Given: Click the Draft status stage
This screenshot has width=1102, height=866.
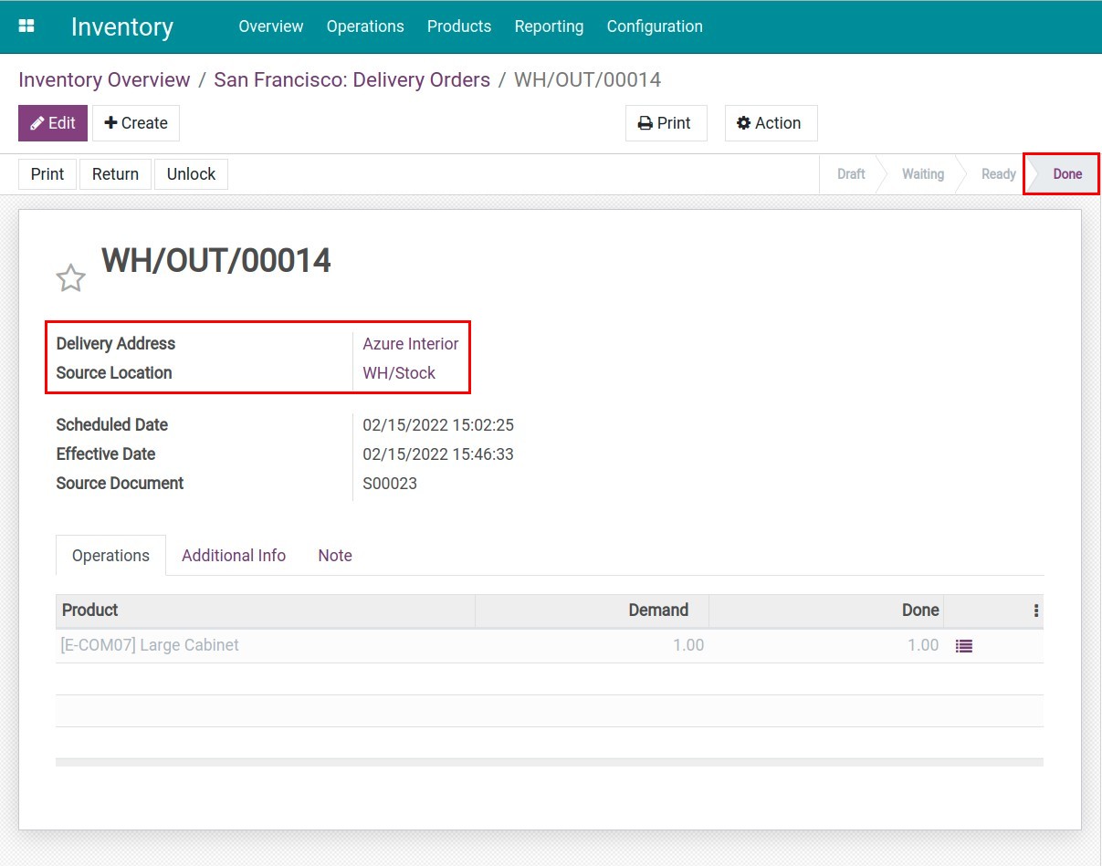Looking at the screenshot, I should tap(851, 174).
